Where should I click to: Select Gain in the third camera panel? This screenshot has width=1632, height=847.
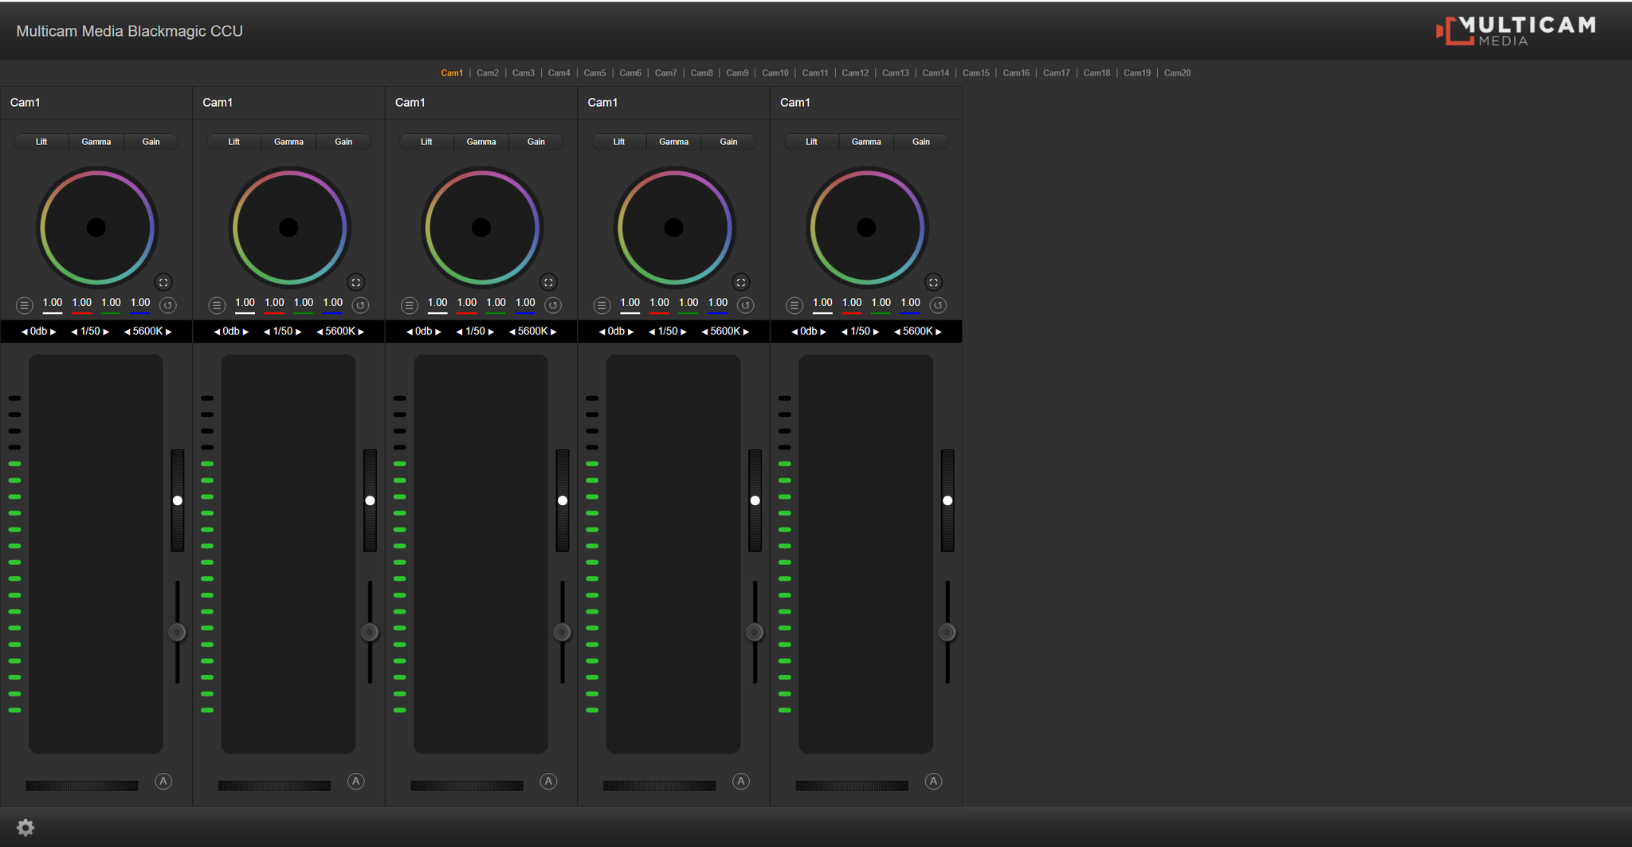[x=536, y=142]
